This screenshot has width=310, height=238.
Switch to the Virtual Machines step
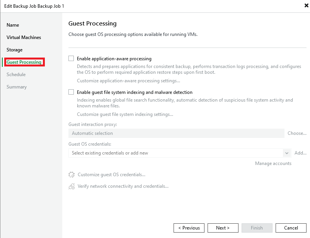pos(24,37)
